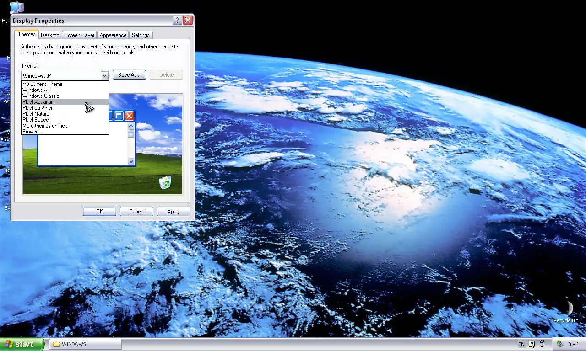Select Windows XP in the theme list
586x351 pixels.
(65, 90)
